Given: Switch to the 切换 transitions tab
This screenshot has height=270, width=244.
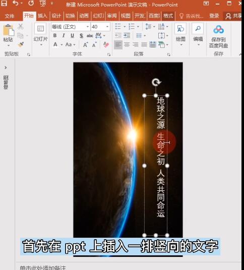Looking at the screenshot, I should click(x=70, y=16).
